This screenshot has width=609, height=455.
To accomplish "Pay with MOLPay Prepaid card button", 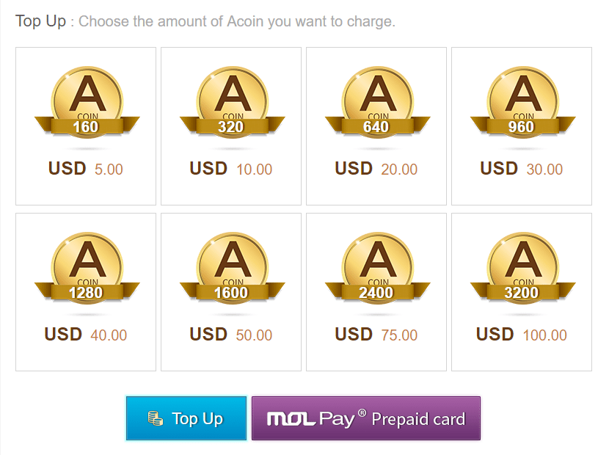I will 366,418.
